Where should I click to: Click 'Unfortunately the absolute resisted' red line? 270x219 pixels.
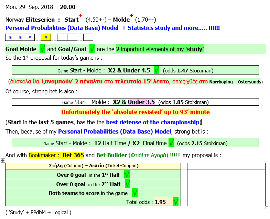click(x=136, y=112)
